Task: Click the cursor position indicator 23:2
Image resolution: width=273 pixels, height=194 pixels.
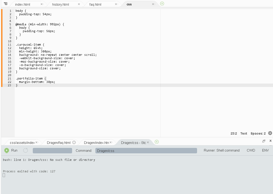Action: click(x=234, y=133)
